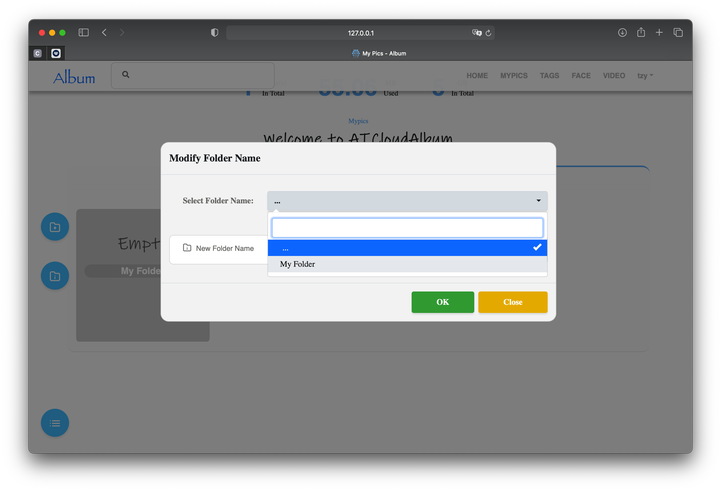Select the highlighted '...' option

(x=407, y=248)
